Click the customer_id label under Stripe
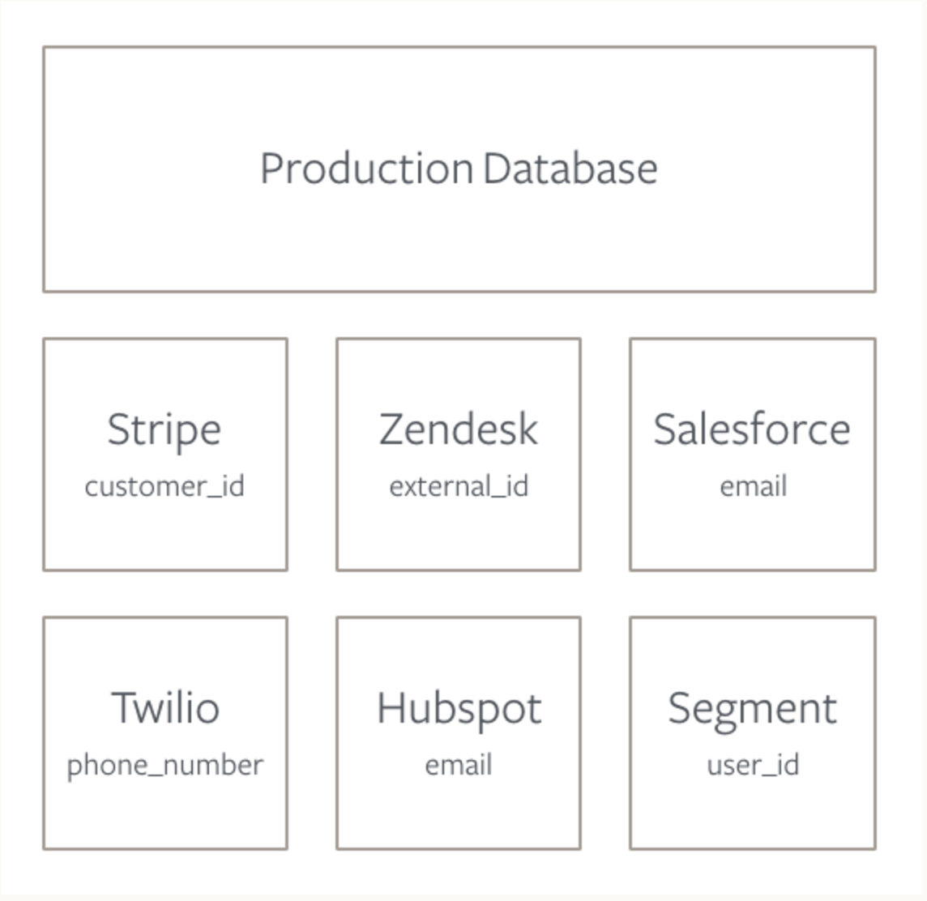The width and height of the screenshot is (927, 901). 164,486
